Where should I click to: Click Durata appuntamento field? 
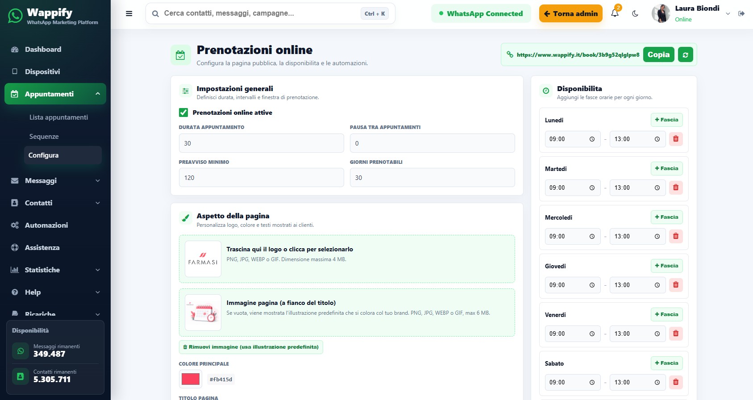pos(261,143)
